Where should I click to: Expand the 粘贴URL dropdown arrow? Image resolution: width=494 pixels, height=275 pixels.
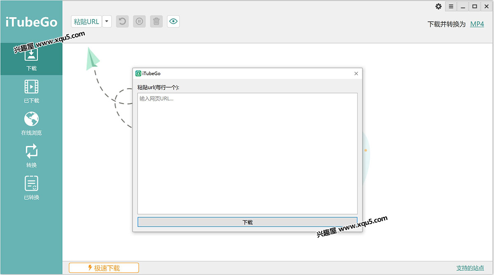pos(107,21)
